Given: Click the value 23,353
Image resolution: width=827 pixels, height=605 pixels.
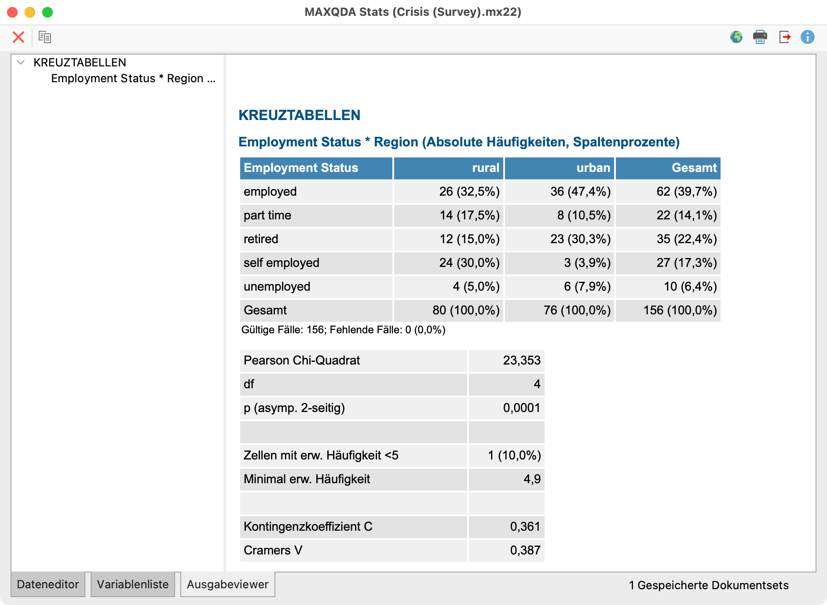Looking at the screenshot, I should pos(506,361).
